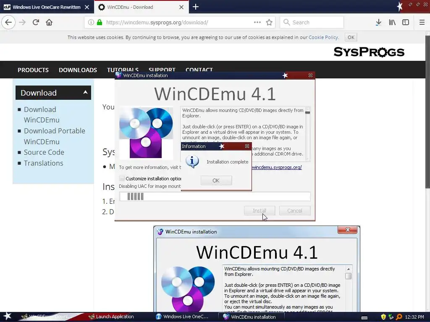Click the WinCDEmu disc icon in installer title
This screenshot has height=322, width=430.
118,75
